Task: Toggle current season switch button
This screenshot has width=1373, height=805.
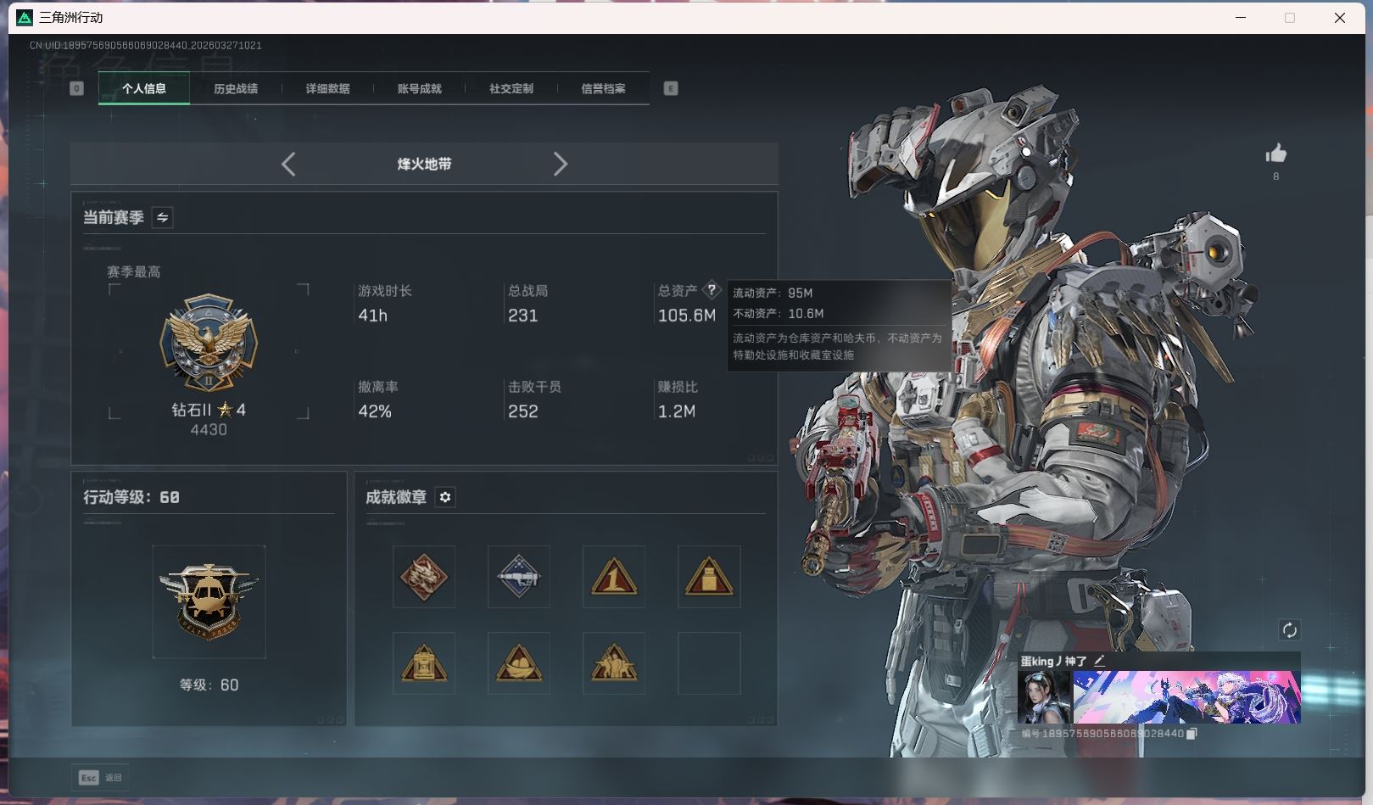Action: pyautogui.click(x=162, y=217)
